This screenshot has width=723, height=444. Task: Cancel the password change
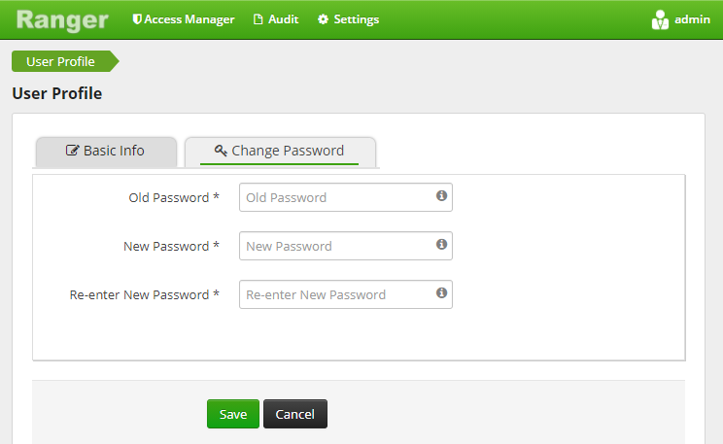(x=295, y=414)
